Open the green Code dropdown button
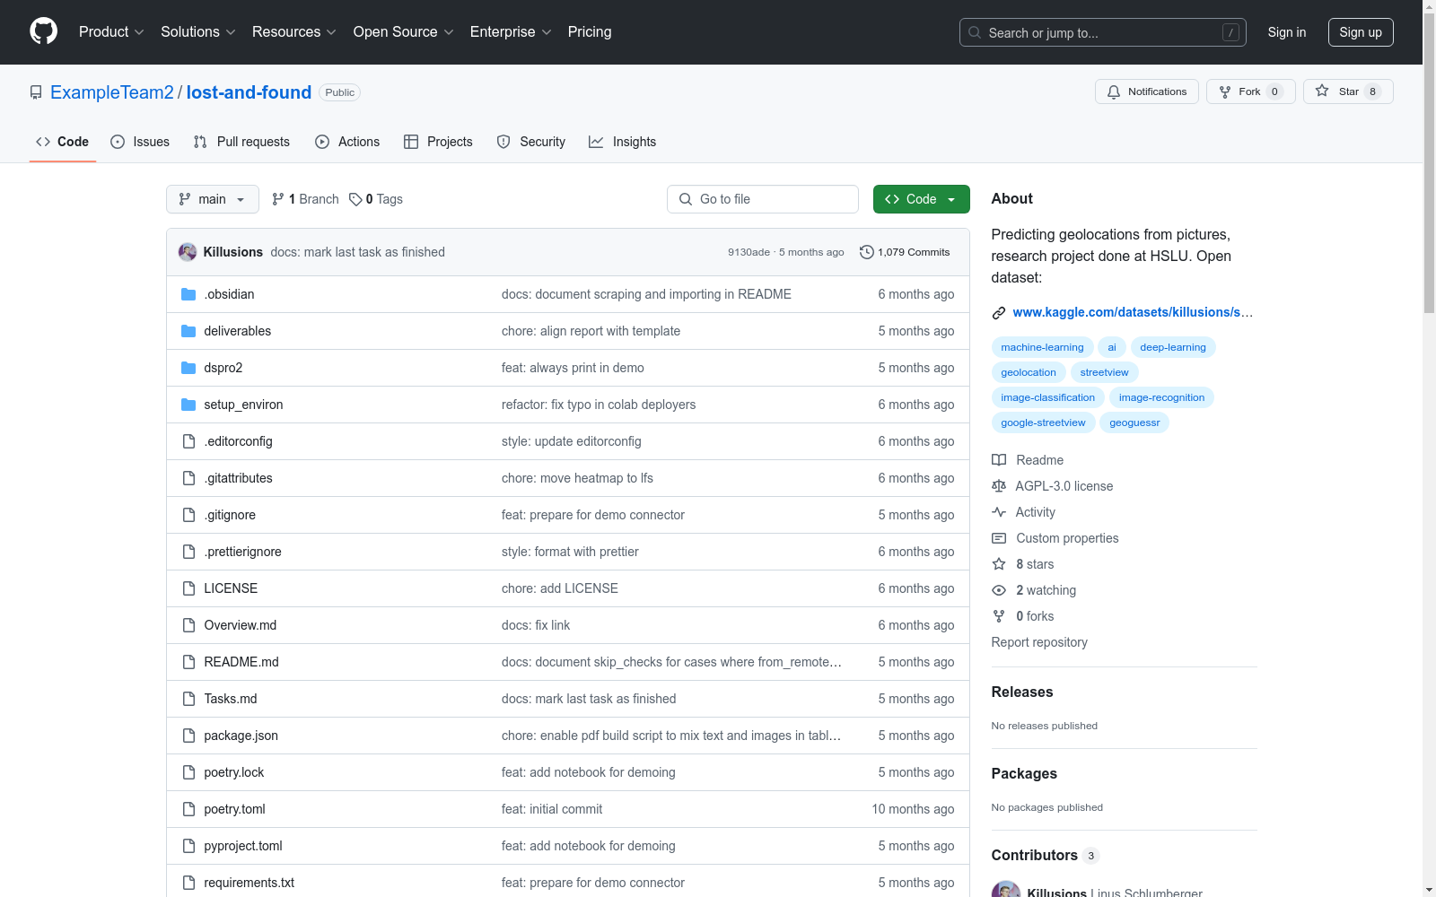The width and height of the screenshot is (1436, 897). click(x=921, y=199)
